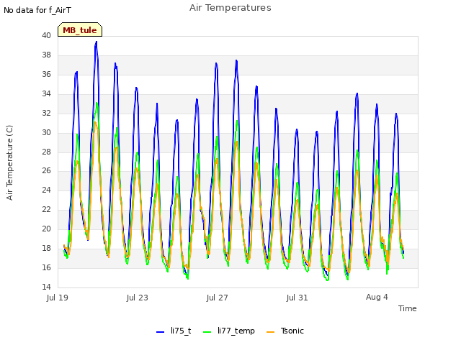Click the green li77_temp legend swatch

pyautogui.click(x=207, y=332)
